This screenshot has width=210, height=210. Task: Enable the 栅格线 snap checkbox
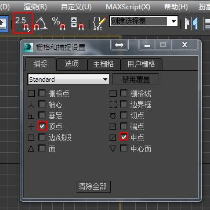pos(124,93)
